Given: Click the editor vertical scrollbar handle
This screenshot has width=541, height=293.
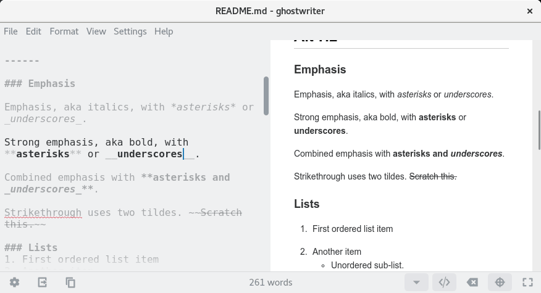Looking at the screenshot, I should coord(266,96).
